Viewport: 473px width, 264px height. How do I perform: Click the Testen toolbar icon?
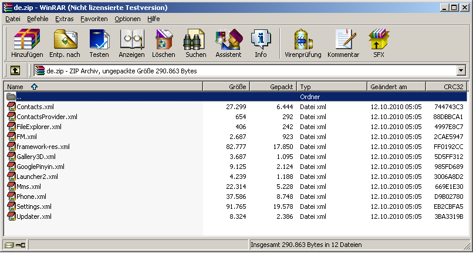pyautogui.click(x=99, y=39)
